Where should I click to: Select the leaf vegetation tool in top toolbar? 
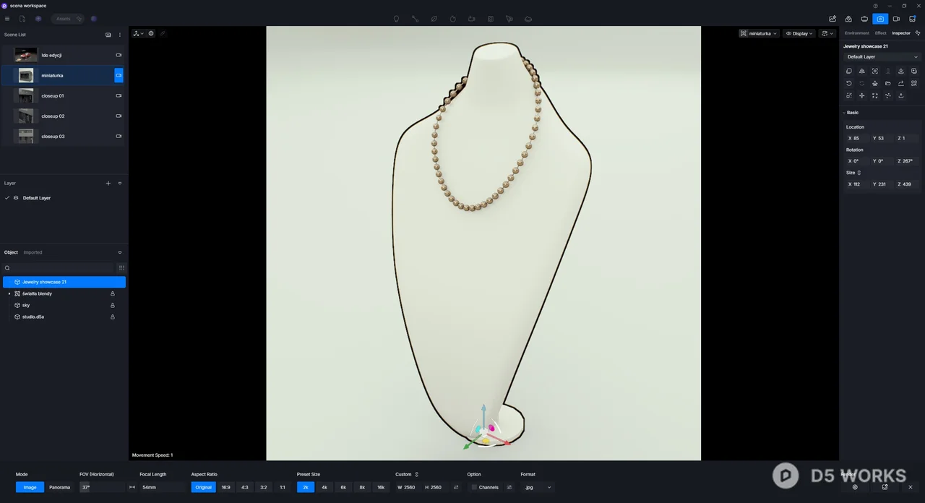click(434, 19)
